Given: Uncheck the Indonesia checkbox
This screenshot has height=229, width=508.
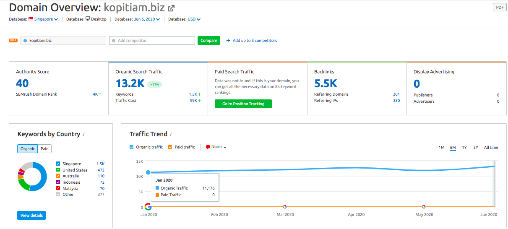Looking at the screenshot, I should (x=58, y=182).
